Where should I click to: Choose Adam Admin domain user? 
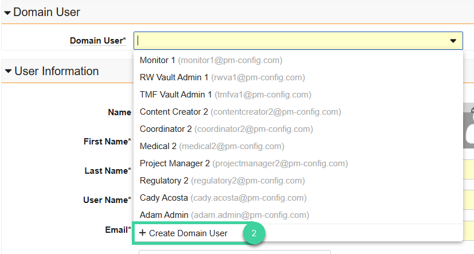tap(298, 215)
